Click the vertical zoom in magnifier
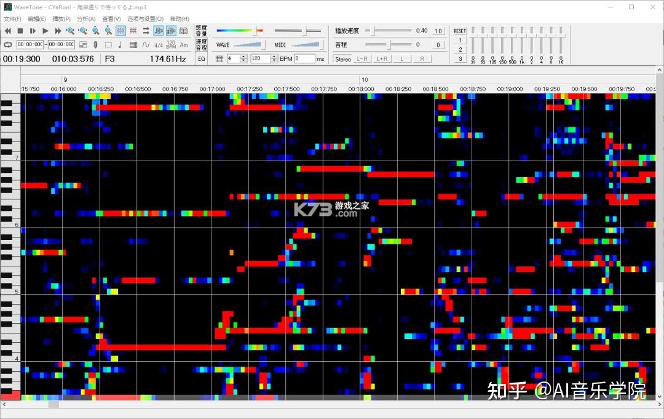 point(96,31)
